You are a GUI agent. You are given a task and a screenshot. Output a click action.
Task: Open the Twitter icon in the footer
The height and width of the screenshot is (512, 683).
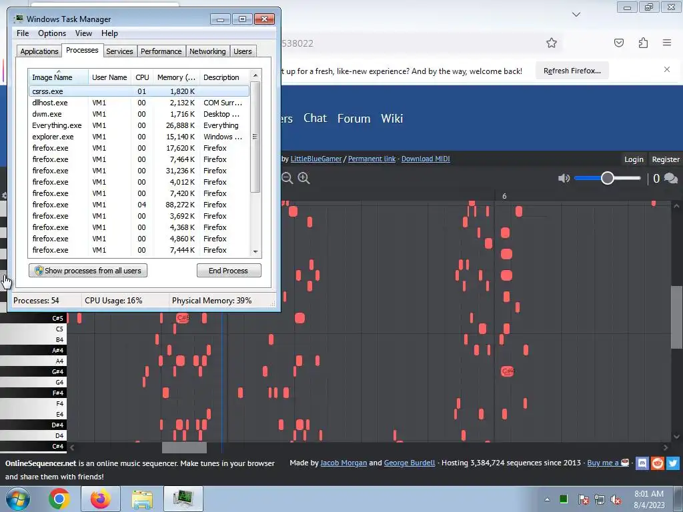pyautogui.click(x=672, y=463)
